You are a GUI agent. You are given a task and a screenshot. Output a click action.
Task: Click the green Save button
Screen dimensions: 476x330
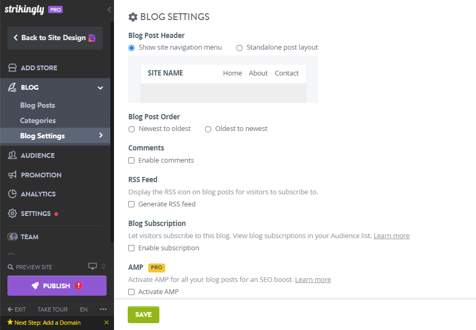coord(144,315)
